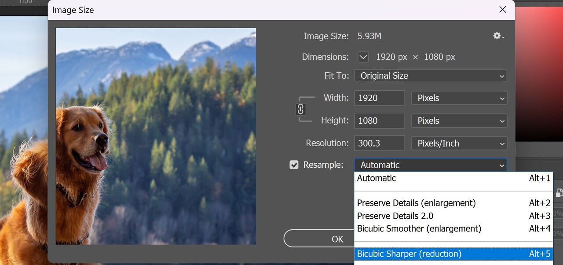The height and width of the screenshot is (265, 563).
Task: Click the Width input field
Action: click(x=379, y=98)
